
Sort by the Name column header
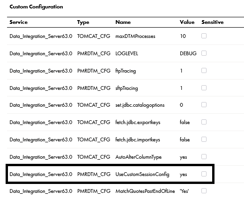pyautogui.click(x=123, y=22)
